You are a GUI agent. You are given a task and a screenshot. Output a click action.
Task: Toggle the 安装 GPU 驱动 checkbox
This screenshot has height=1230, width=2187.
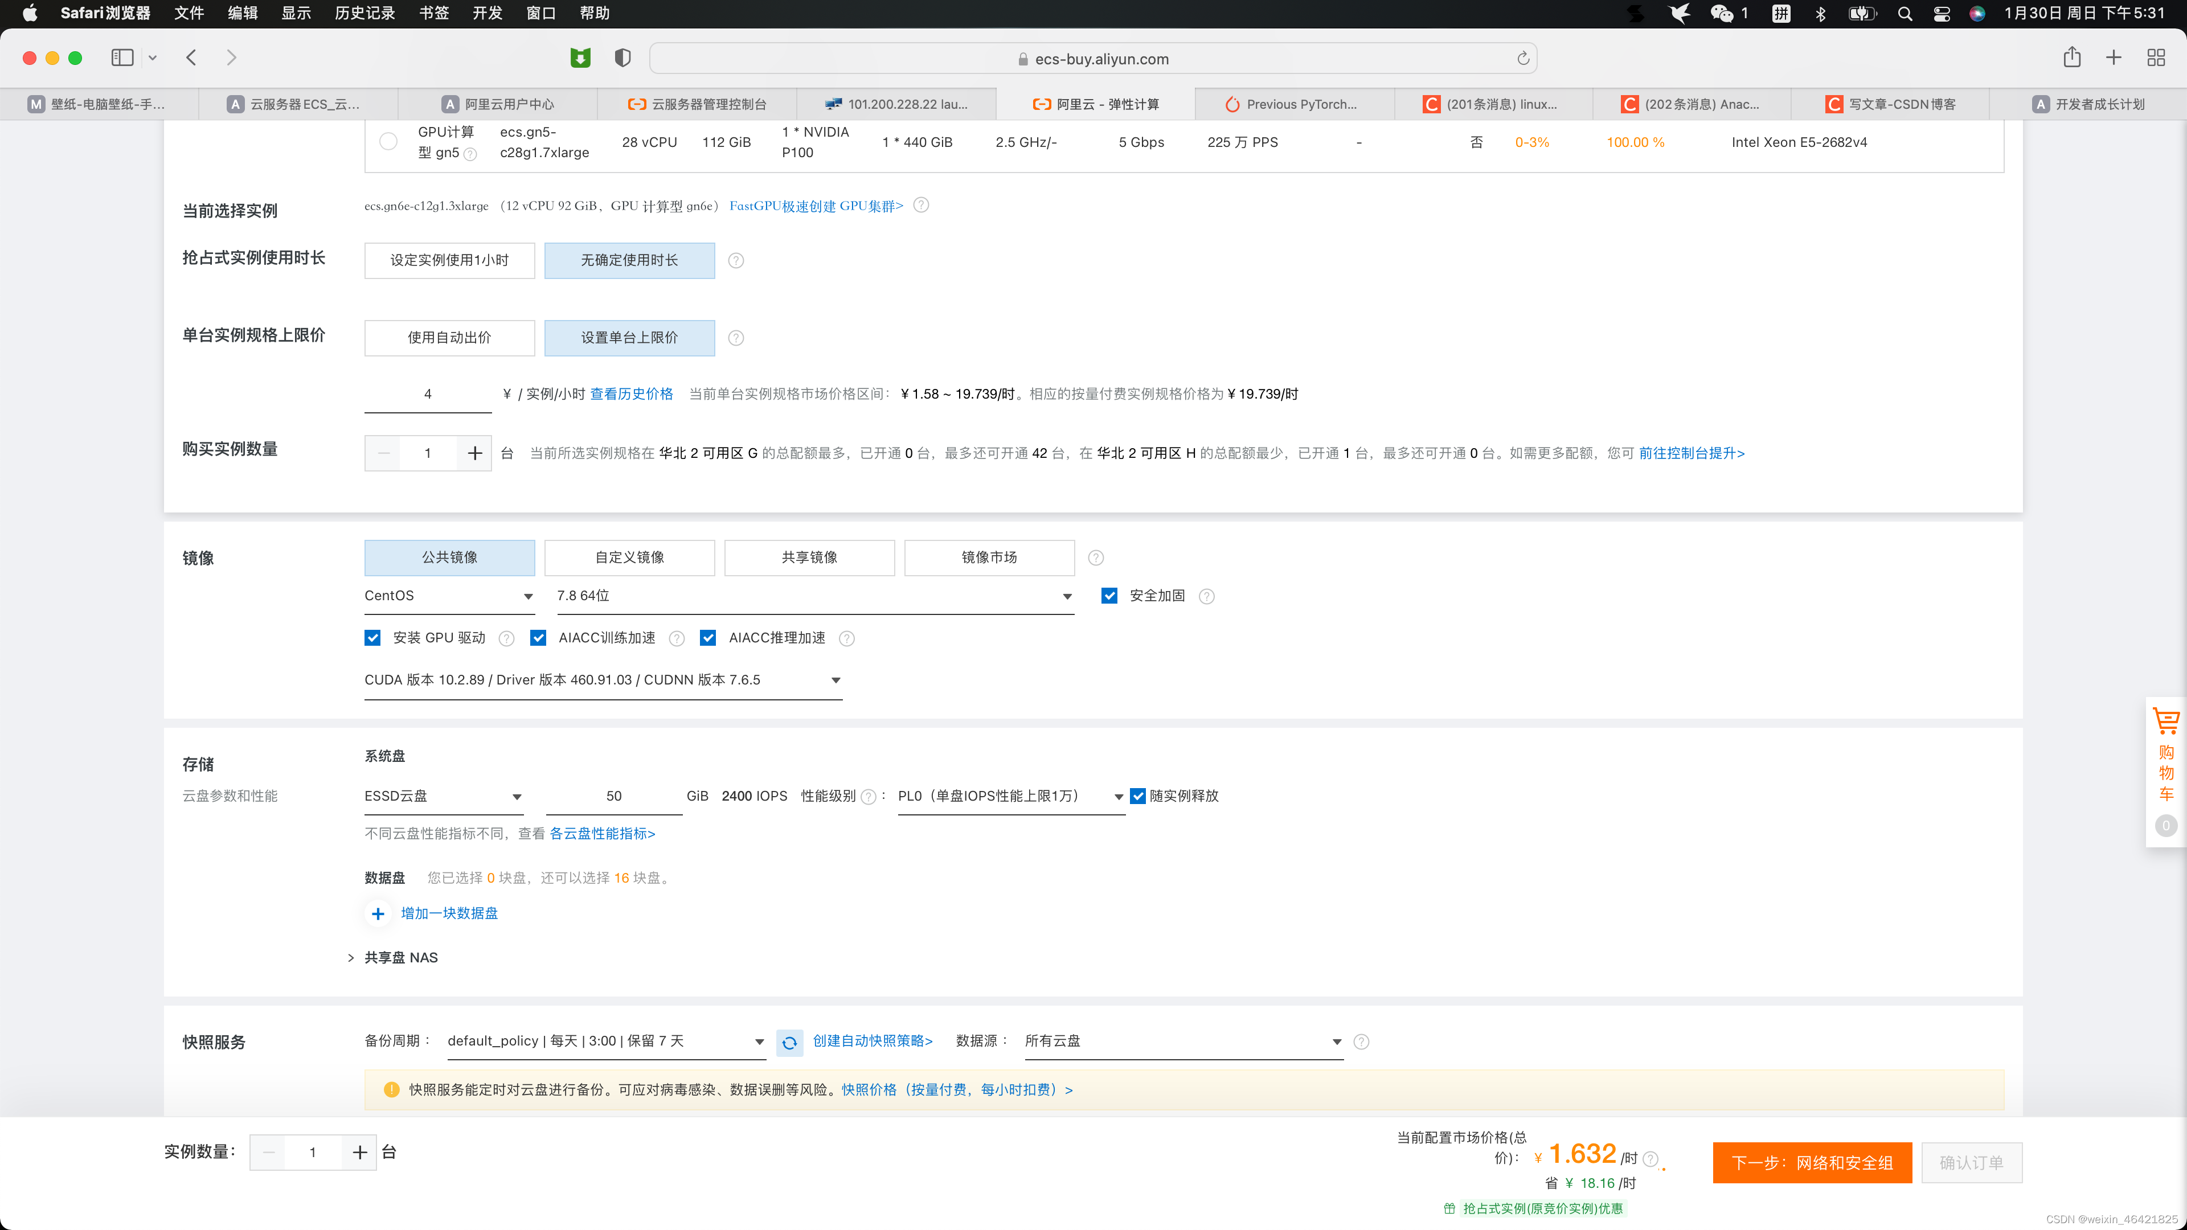coord(372,638)
